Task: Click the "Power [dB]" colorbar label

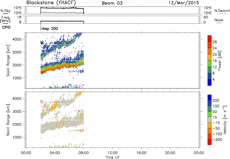Action: point(219,61)
